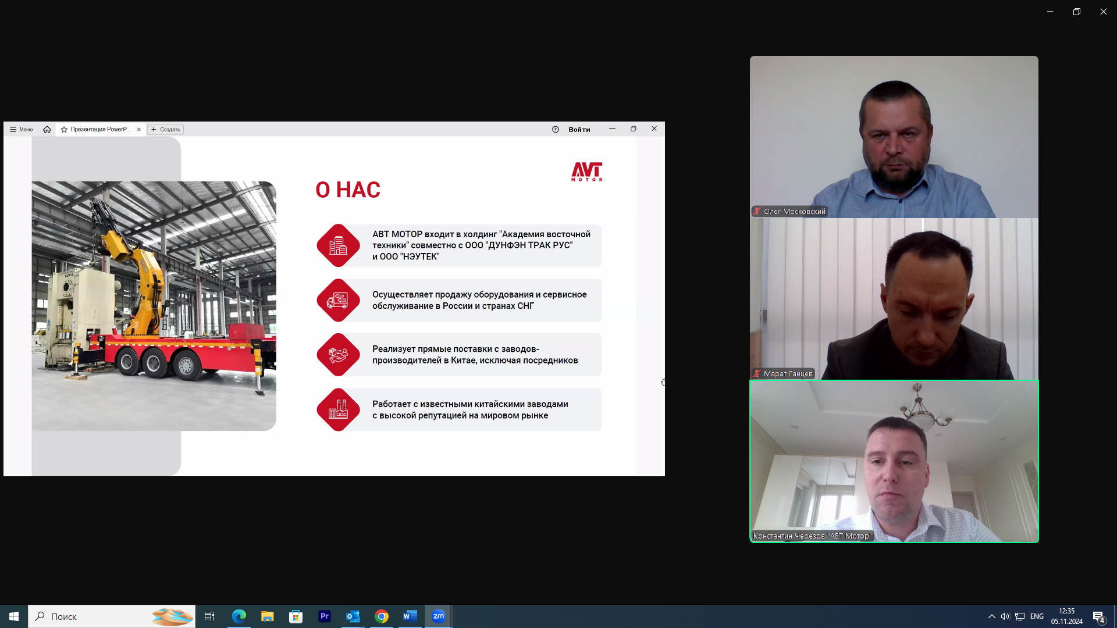Click the red holding buildings icon
The width and height of the screenshot is (1117, 628).
(338, 245)
